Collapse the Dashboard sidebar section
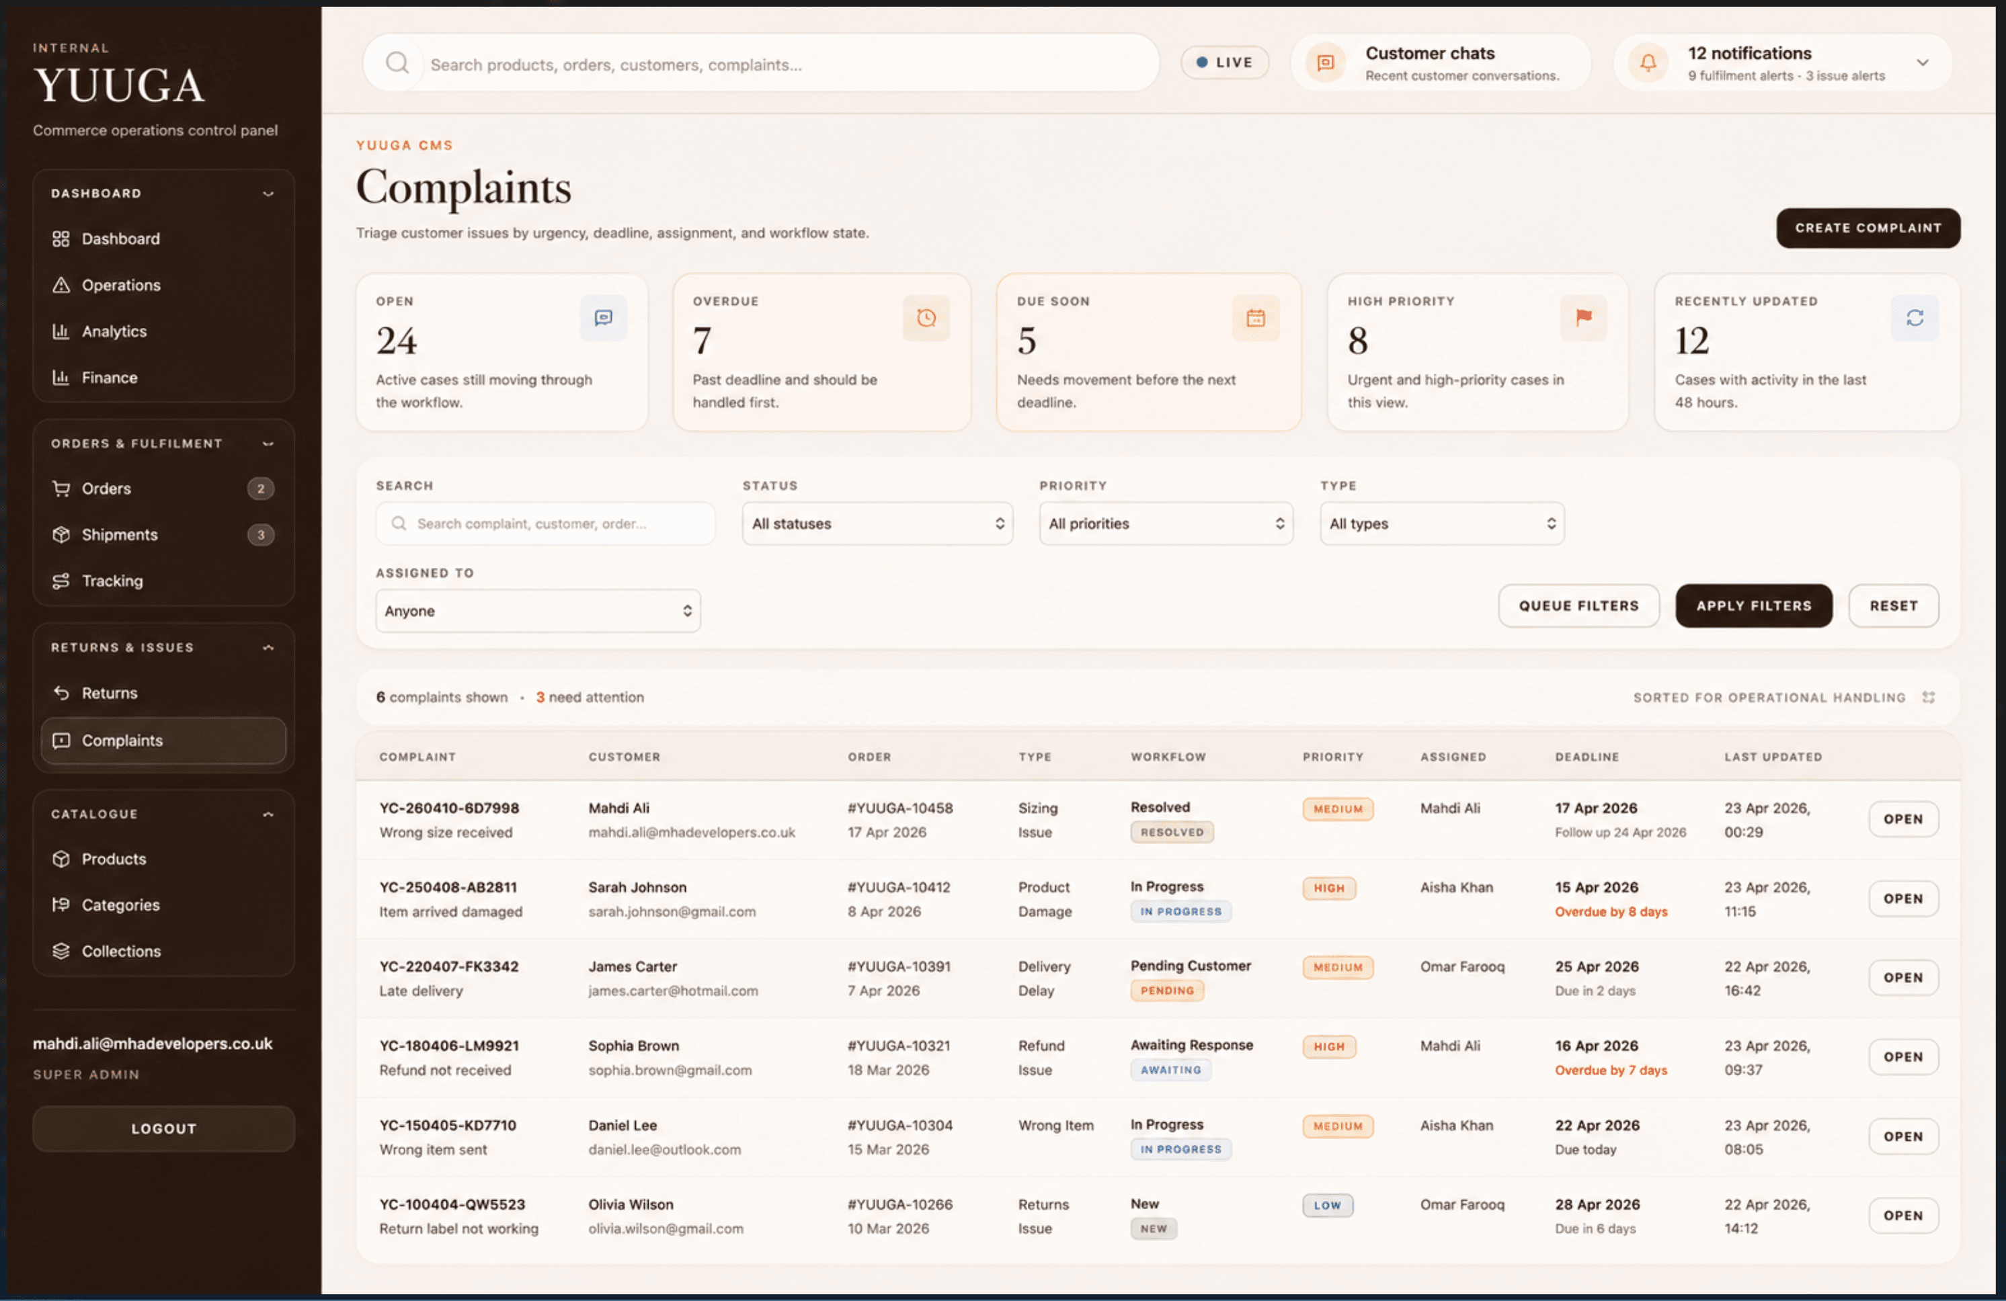Viewport: 2006px width, 1301px height. tap(268, 194)
